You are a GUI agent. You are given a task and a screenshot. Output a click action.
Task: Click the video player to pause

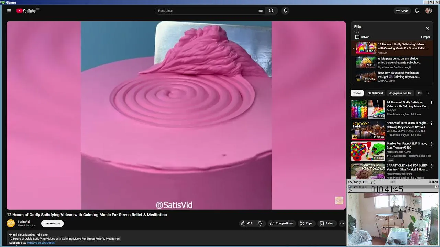tap(176, 115)
